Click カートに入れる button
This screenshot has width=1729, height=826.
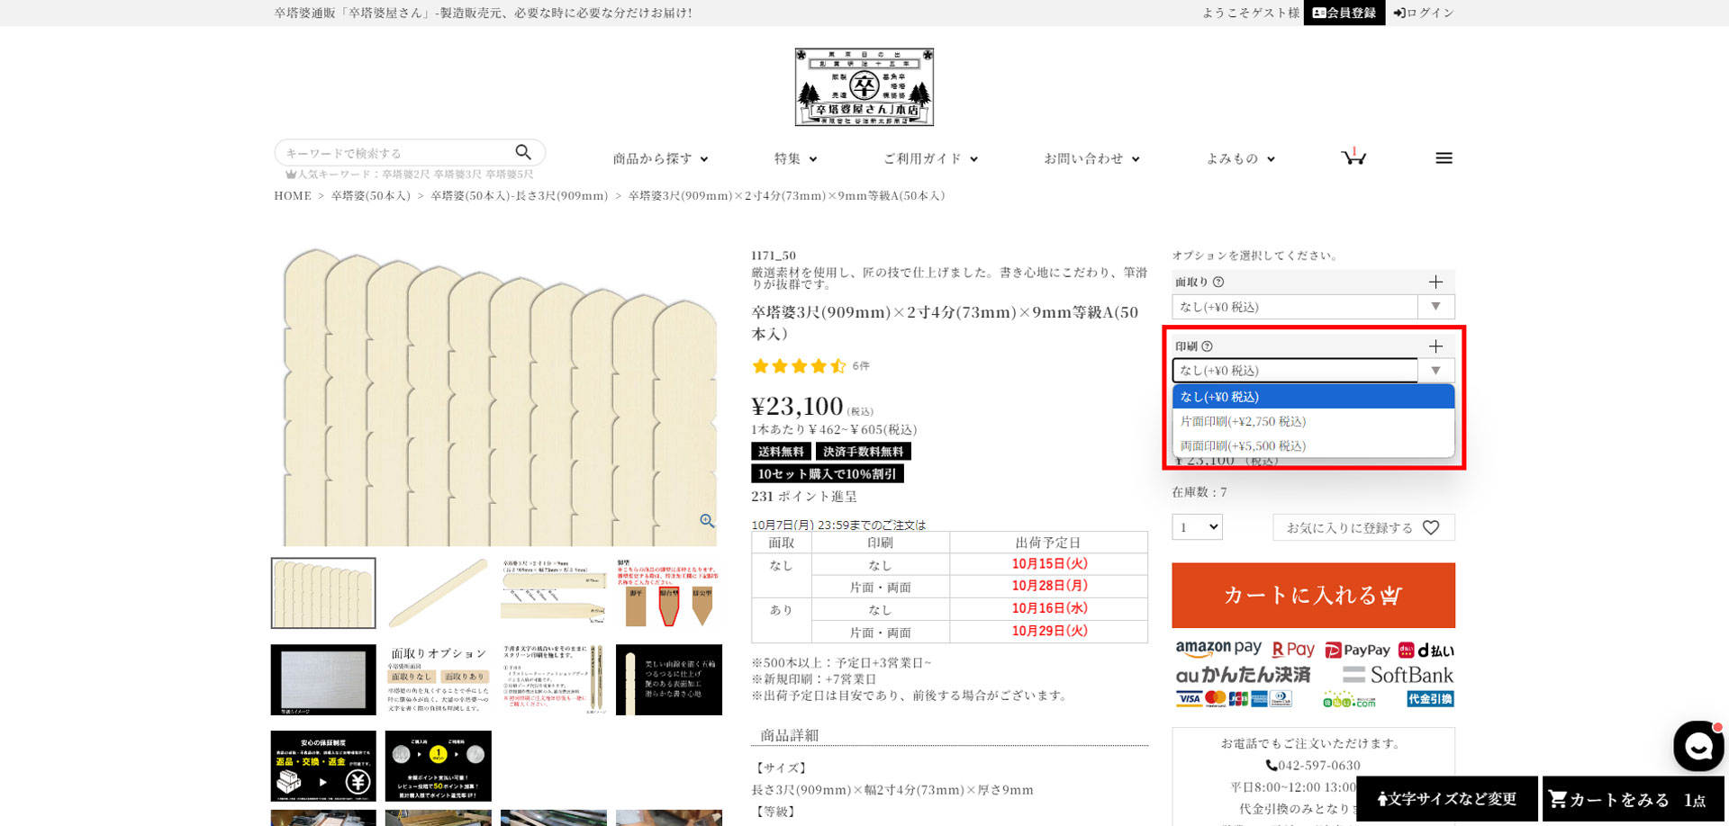[x=1313, y=596]
